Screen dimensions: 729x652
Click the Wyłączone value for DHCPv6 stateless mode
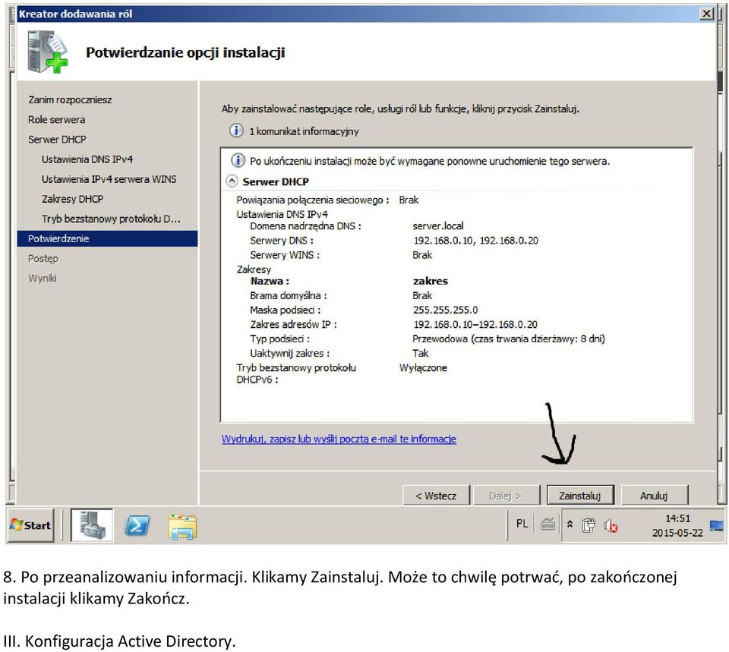pyautogui.click(x=423, y=367)
